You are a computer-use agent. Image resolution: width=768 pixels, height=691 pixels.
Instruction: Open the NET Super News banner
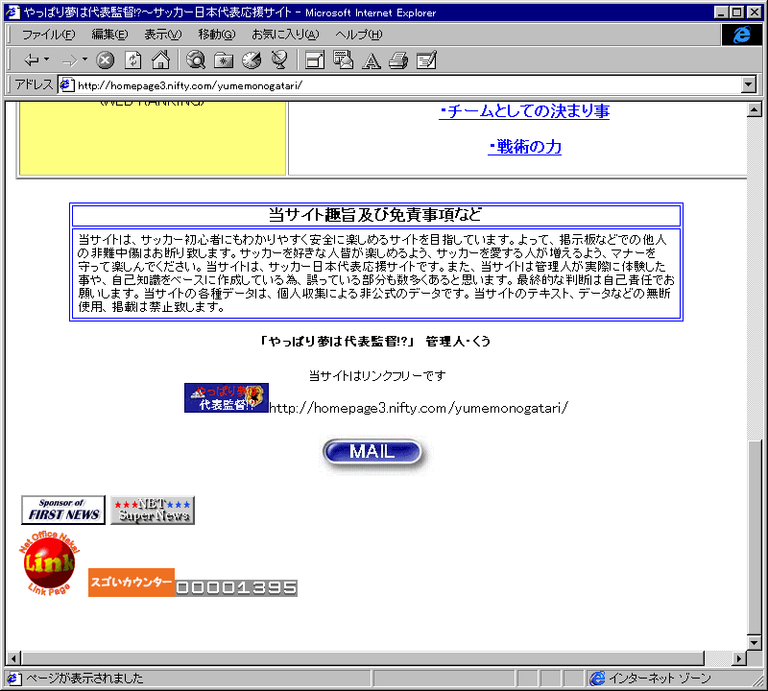[x=153, y=510]
